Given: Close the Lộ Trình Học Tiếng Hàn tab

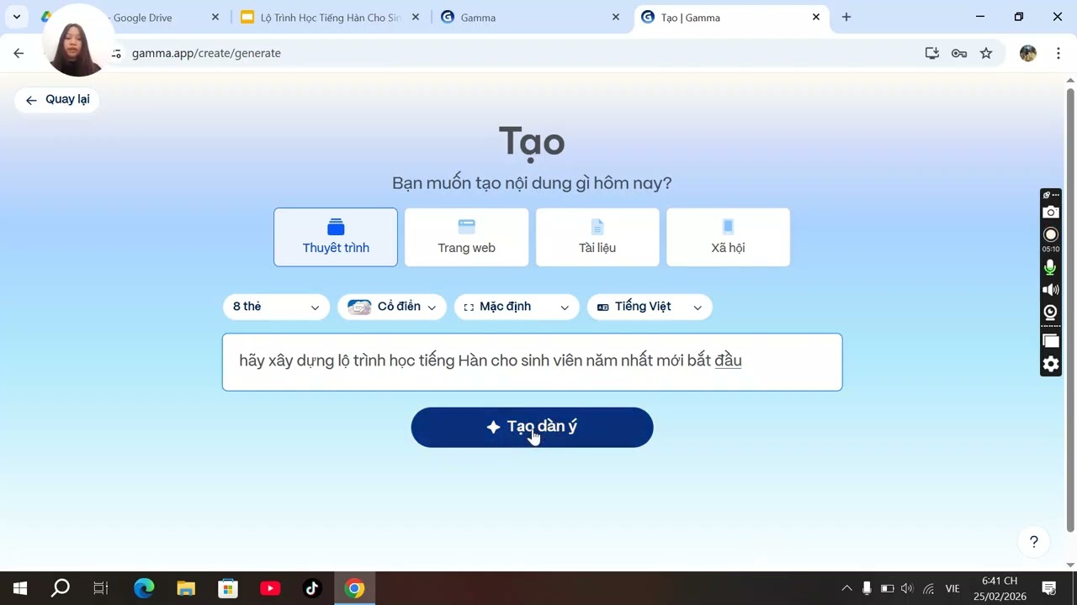Looking at the screenshot, I should point(416,17).
